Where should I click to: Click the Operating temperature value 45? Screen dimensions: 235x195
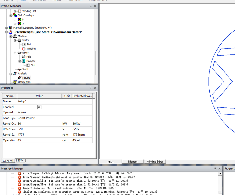coord(39,140)
